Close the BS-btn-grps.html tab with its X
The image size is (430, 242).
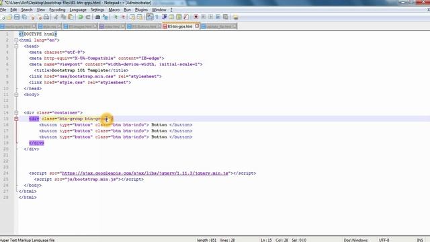197,26
